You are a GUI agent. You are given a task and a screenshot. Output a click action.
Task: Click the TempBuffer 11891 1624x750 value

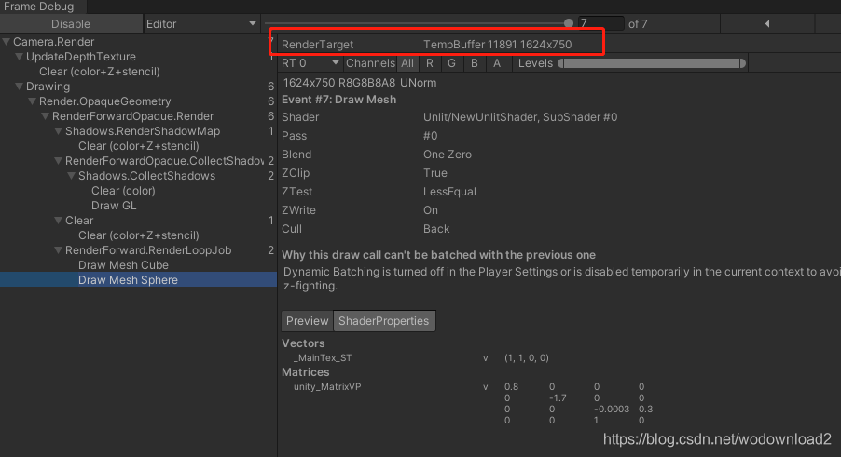click(498, 45)
